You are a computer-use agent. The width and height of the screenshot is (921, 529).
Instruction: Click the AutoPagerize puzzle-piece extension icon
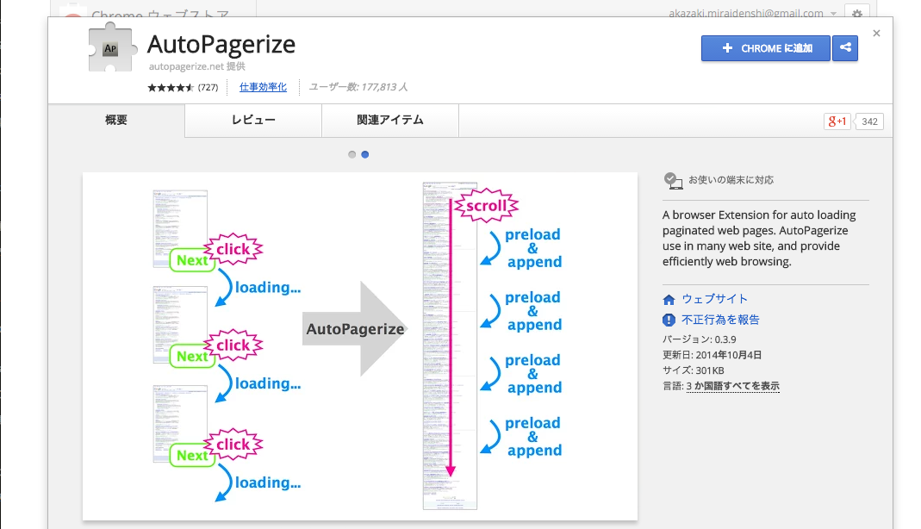click(x=112, y=47)
